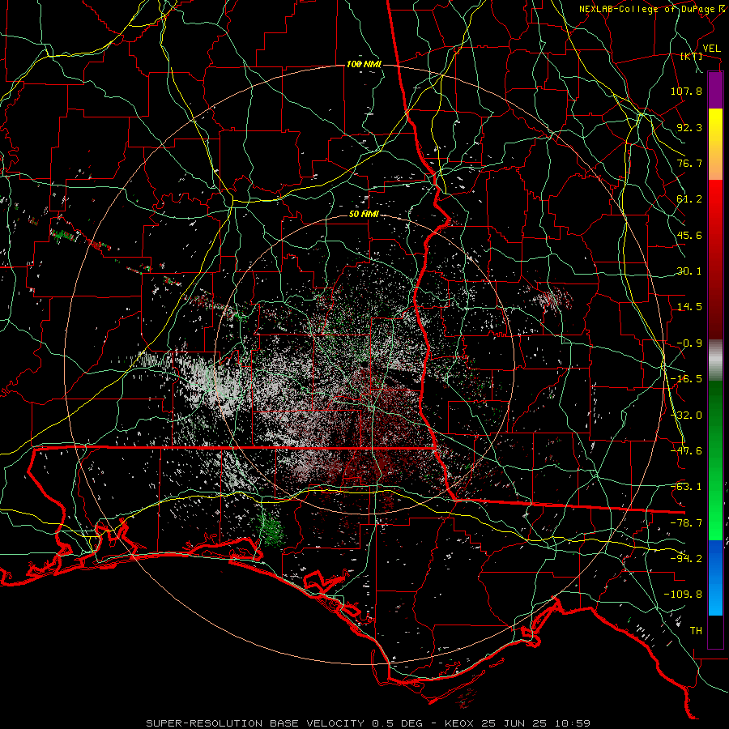Click the 30.1 velocity scale value
Viewport: 729px width, 729px height.
(x=689, y=271)
